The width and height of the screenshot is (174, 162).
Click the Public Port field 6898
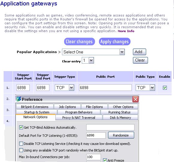click(105, 88)
